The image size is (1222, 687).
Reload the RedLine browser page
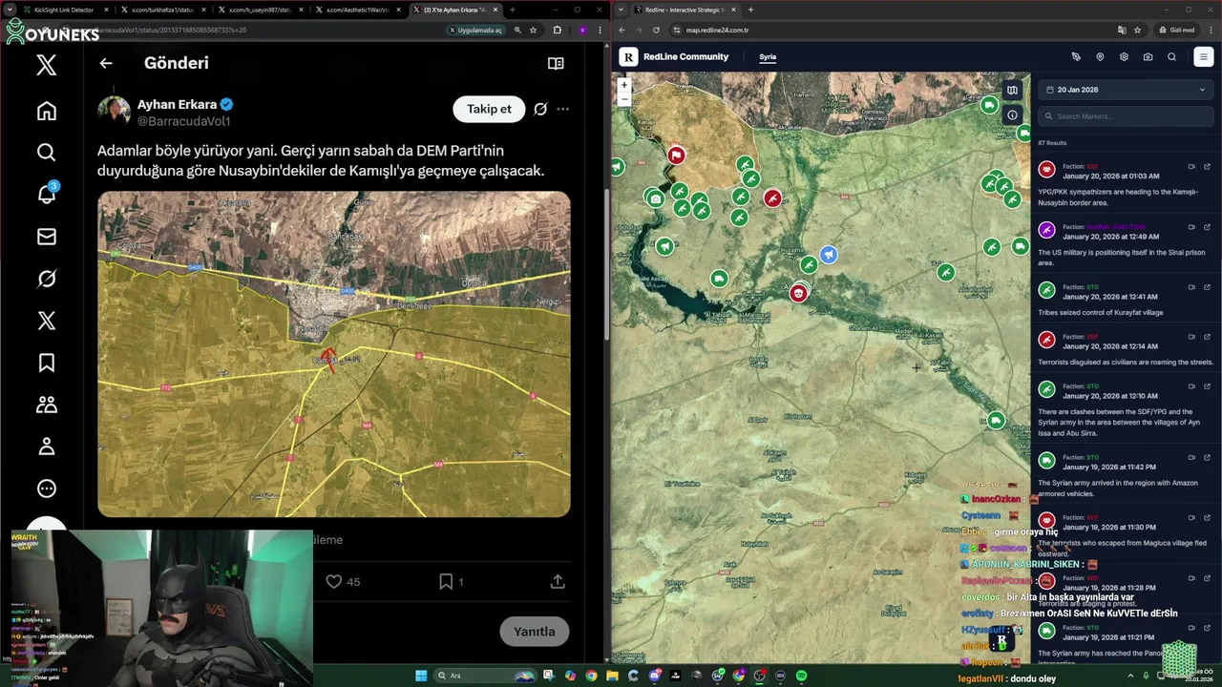point(656,30)
